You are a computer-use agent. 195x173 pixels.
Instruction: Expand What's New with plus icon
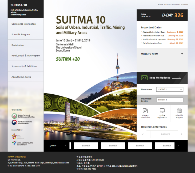click(182, 53)
